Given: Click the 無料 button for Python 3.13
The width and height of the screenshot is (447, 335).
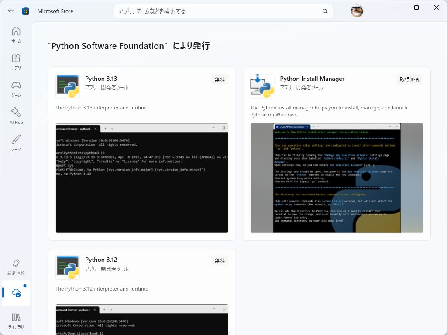Looking at the screenshot, I should coord(220,79).
